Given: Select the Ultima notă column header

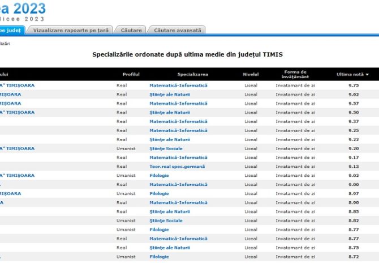Looking at the screenshot, I should (x=350, y=74).
